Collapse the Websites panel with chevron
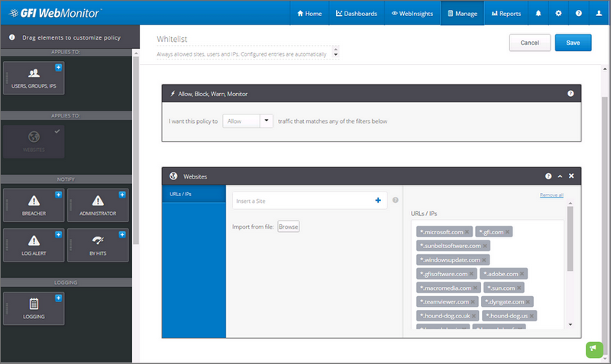The width and height of the screenshot is (611, 364). point(560,176)
